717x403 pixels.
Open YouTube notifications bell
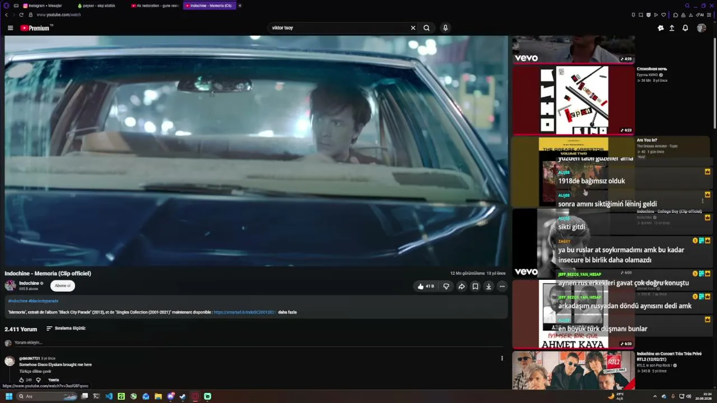[x=685, y=28]
